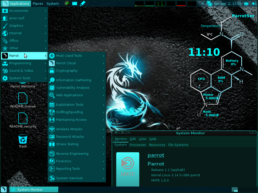Select Graphics menu entry
Image resolution: width=258 pixels, height=193 pixels.
point(24,26)
